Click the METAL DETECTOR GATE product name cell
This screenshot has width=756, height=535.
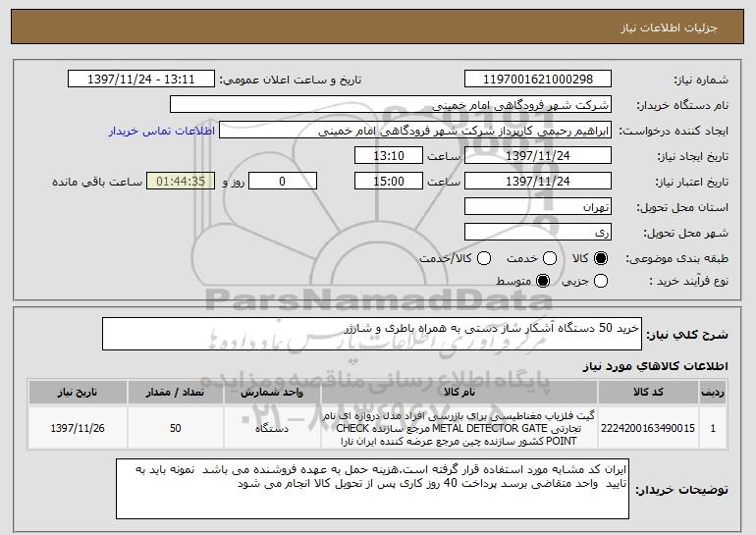[459, 428]
